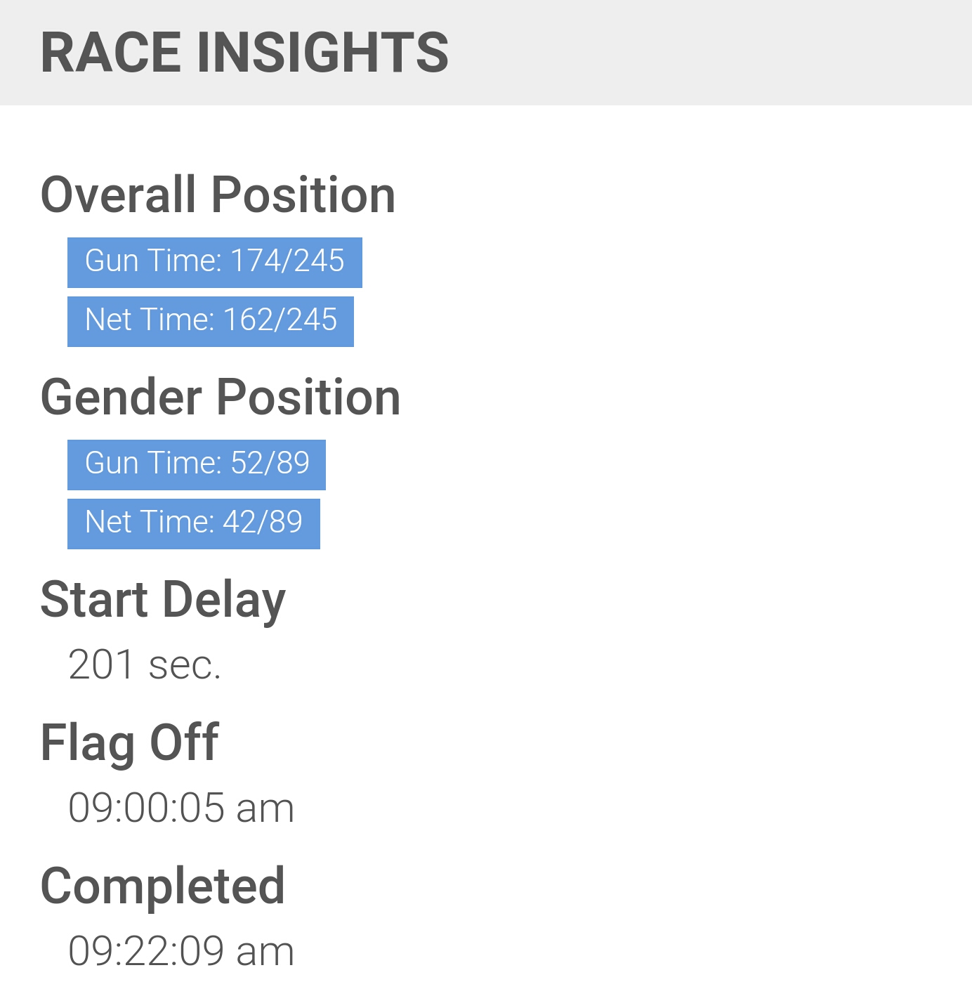
Task: Click the RACE INSIGHTS header
Action: coord(244,53)
